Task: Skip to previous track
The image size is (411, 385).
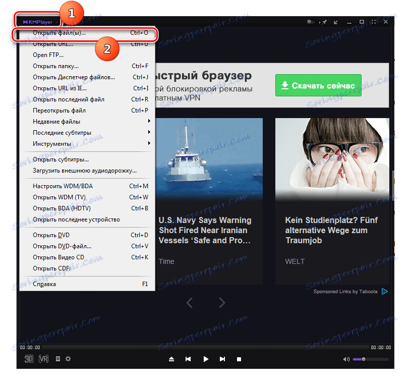Action: [188, 359]
